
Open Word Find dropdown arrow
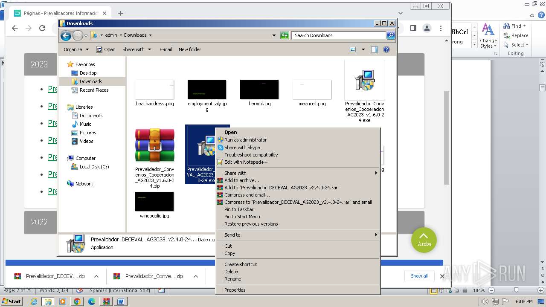point(525,26)
